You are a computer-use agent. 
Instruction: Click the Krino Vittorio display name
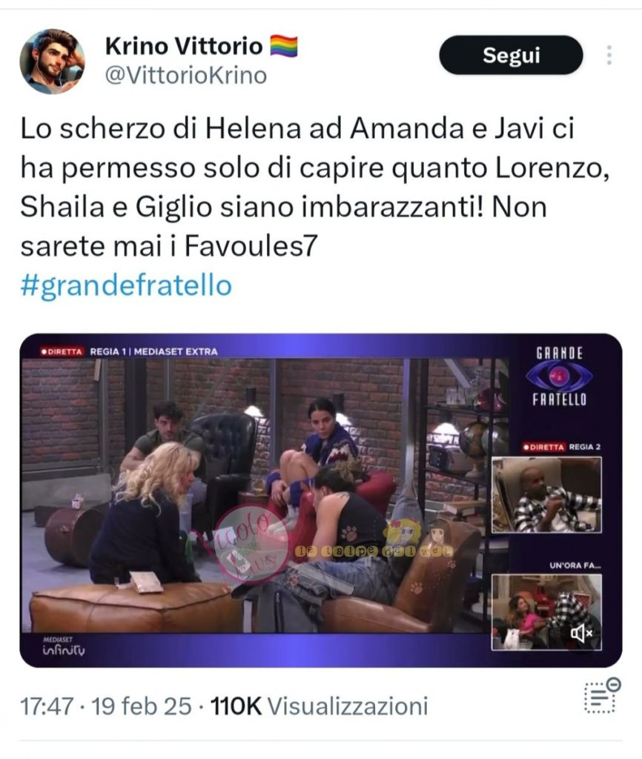[x=184, y=47]
